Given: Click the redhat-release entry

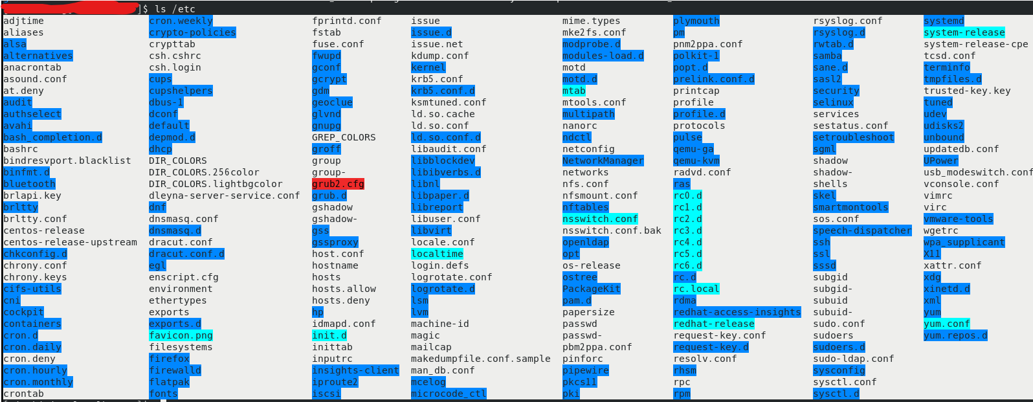Looking at the screenshot, I should point(714,324).
